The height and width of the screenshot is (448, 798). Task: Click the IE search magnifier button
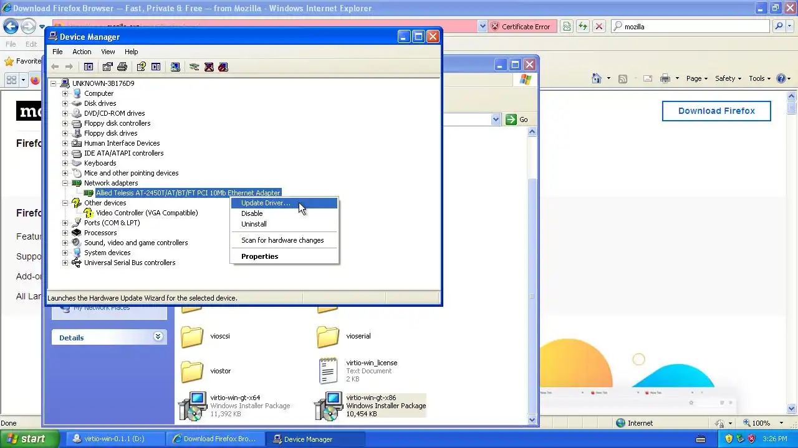pos(779,26)
